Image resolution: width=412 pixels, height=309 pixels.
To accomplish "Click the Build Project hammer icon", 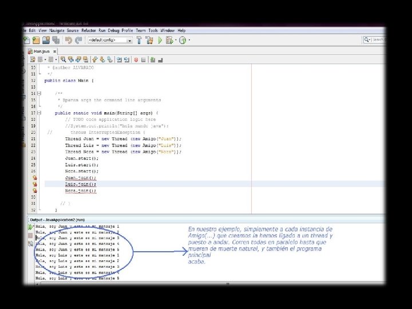I will coord(139,40).
